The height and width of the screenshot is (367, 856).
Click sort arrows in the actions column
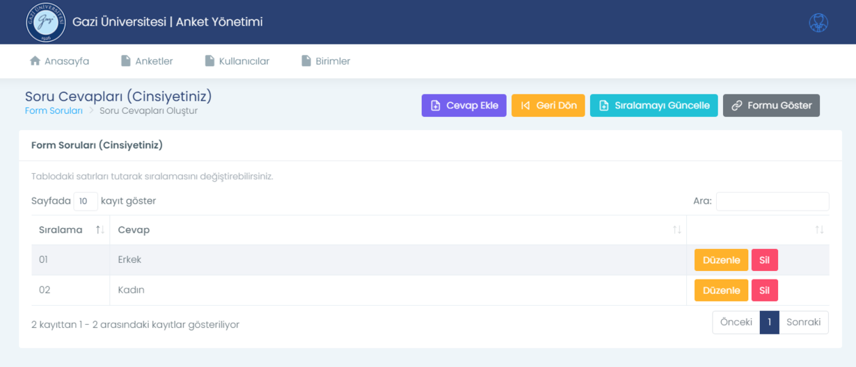click(x=819, y=230)
